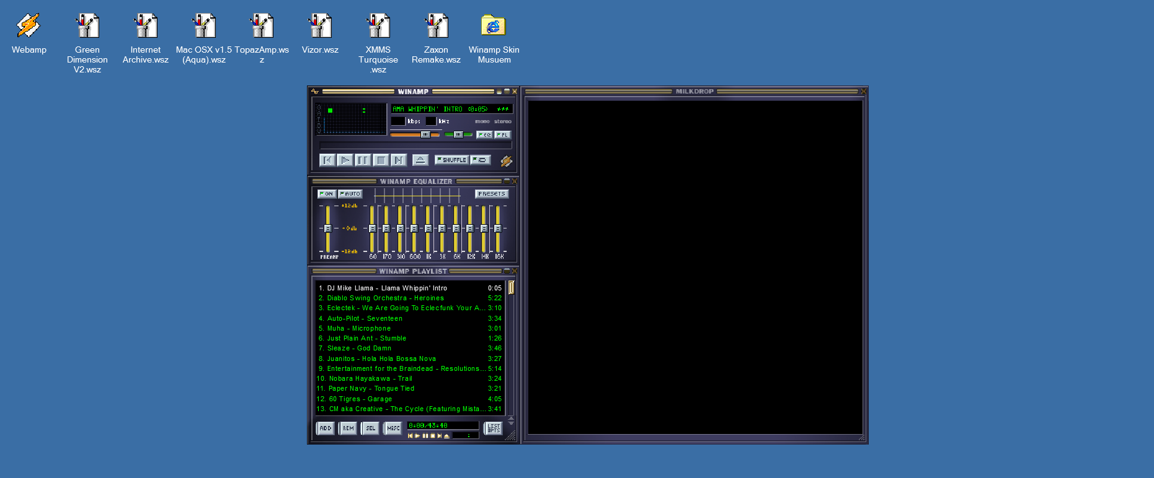Click the balance slider in main window

point(458,134)
